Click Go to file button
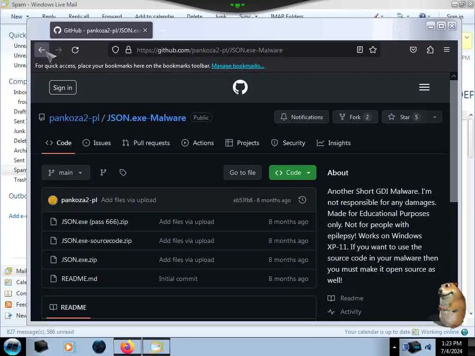Screen dimensions: 475x356 pyautogui.click(x=243, y=172)
